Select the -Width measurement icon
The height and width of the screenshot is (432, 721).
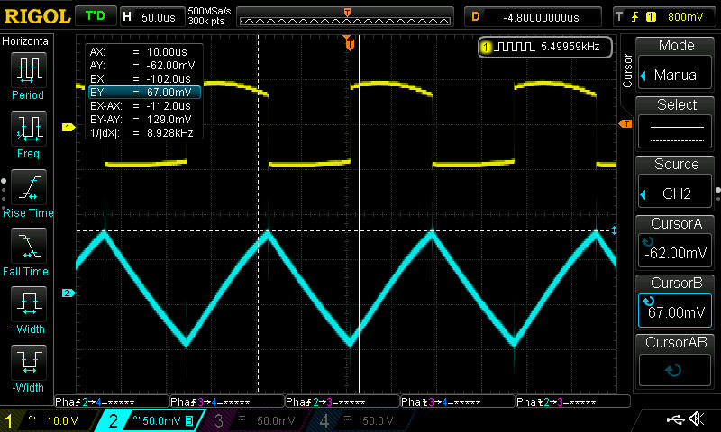[x=27, y=365]
